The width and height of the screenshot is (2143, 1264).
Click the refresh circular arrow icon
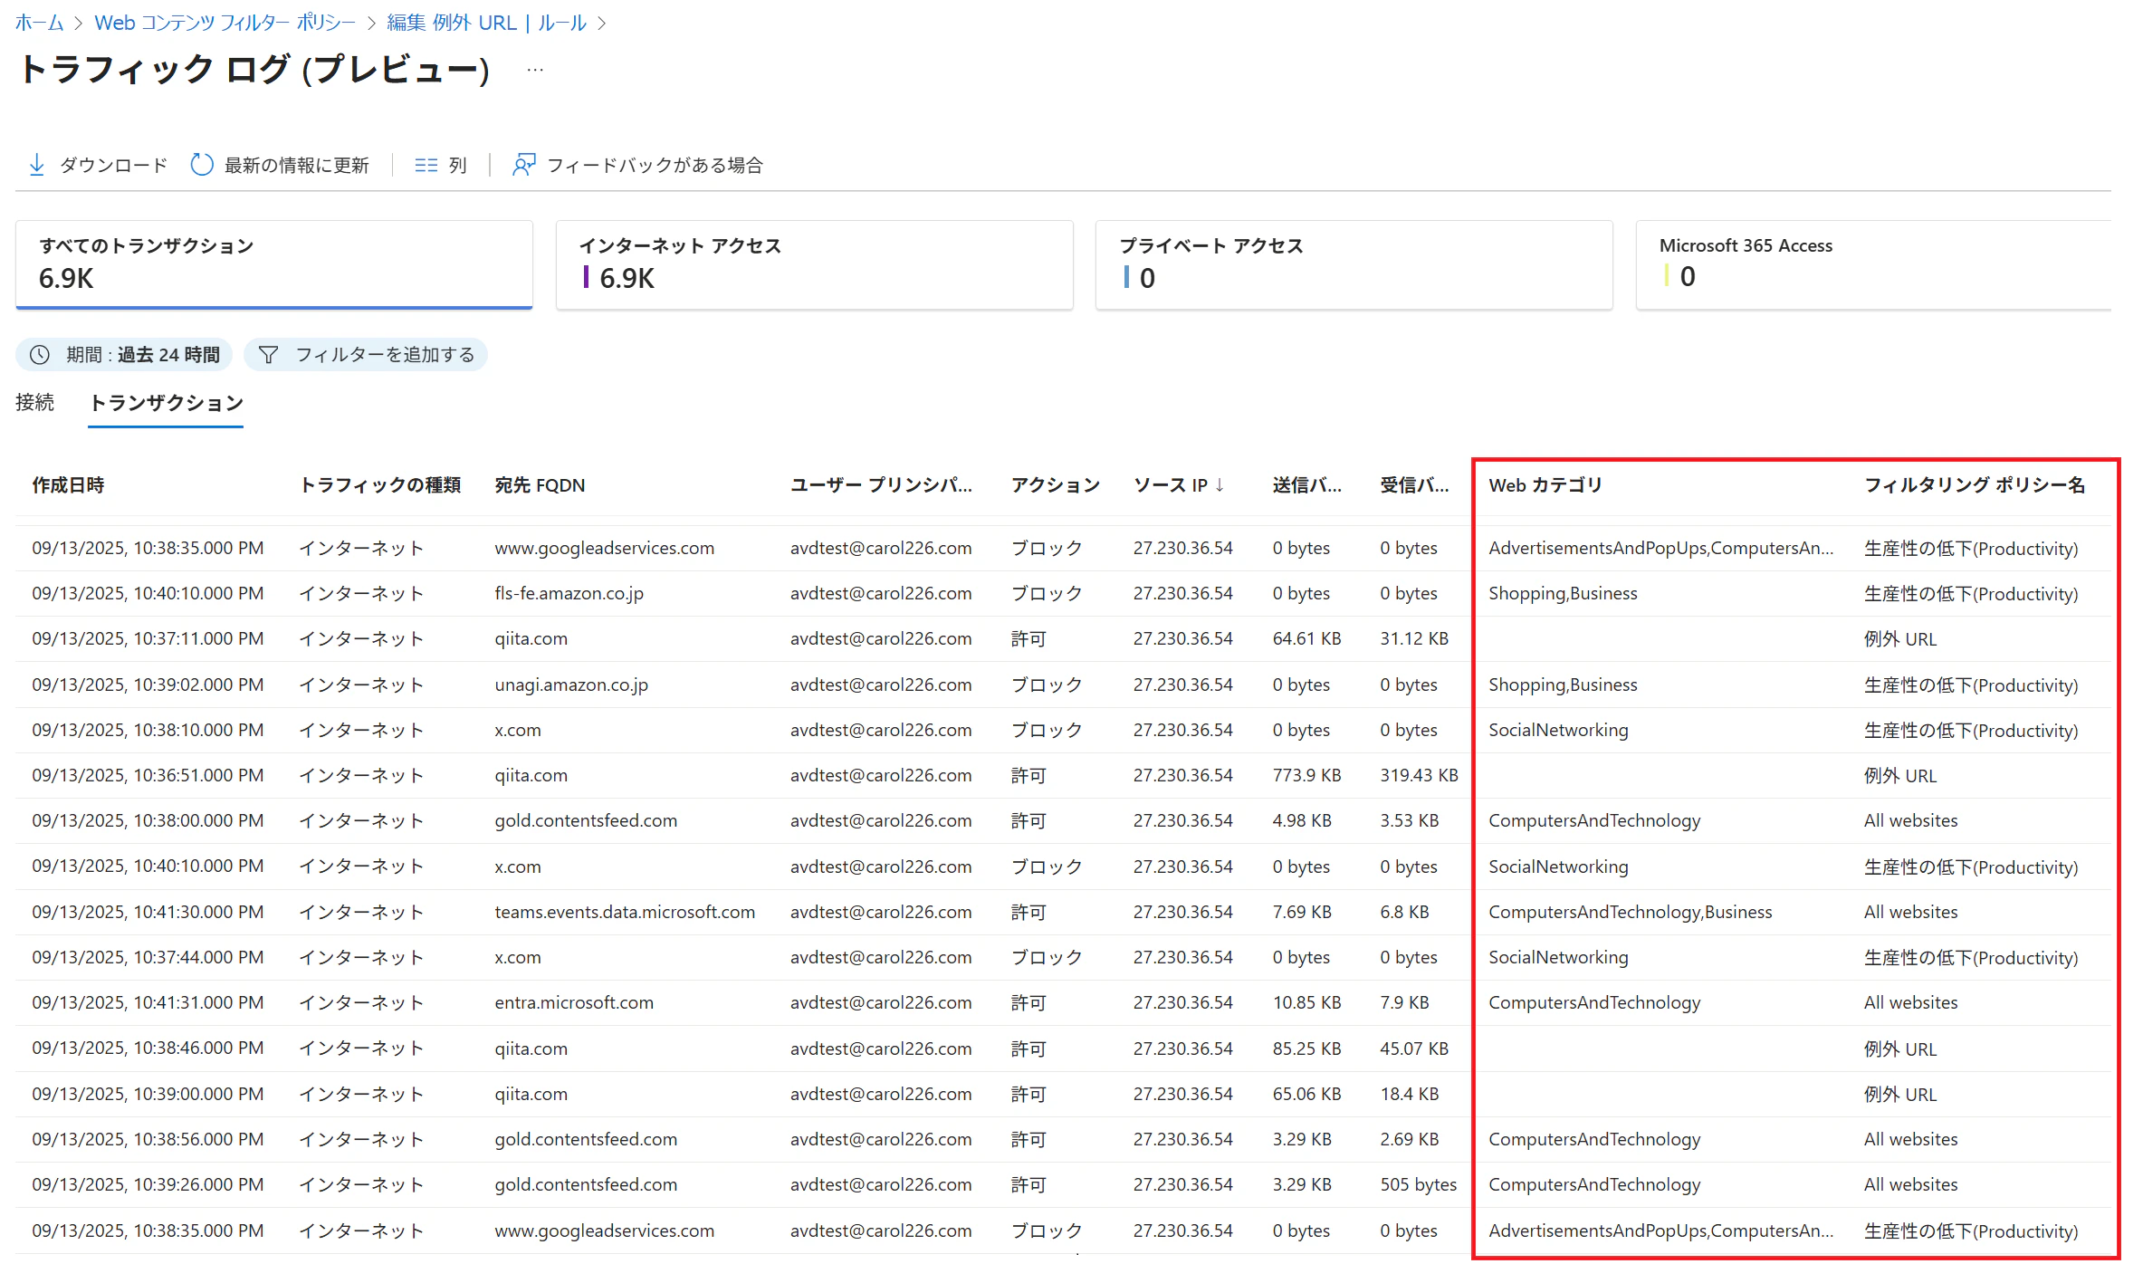point(202,165)
